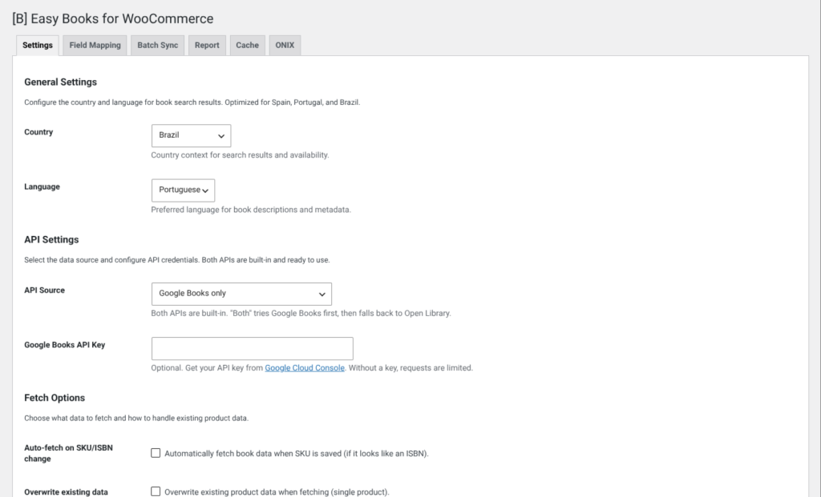Screen dimensions: 821x497
Task: Click the Country field label
Action: coord(38,132)
